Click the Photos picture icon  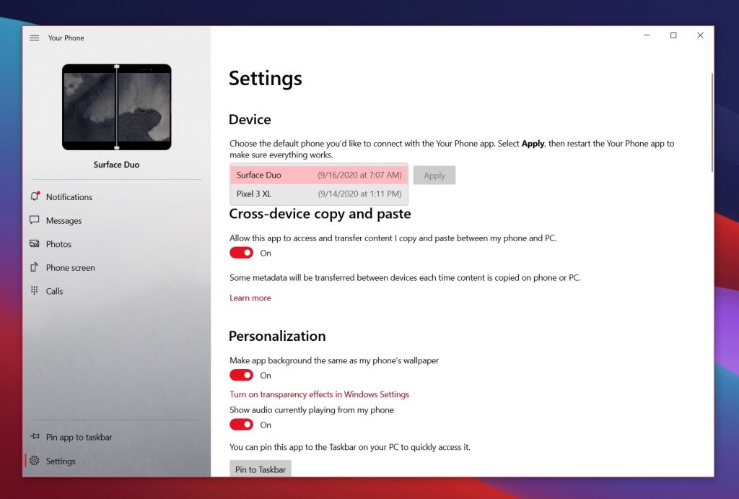click(x=35, y=243)
